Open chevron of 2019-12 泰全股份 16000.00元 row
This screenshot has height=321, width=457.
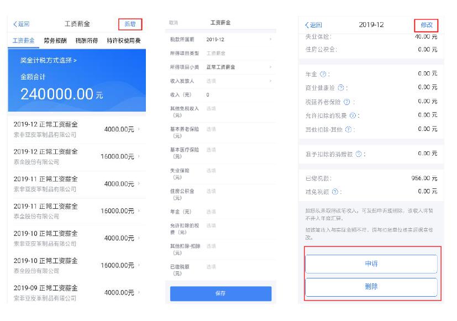tap(139, 156)
